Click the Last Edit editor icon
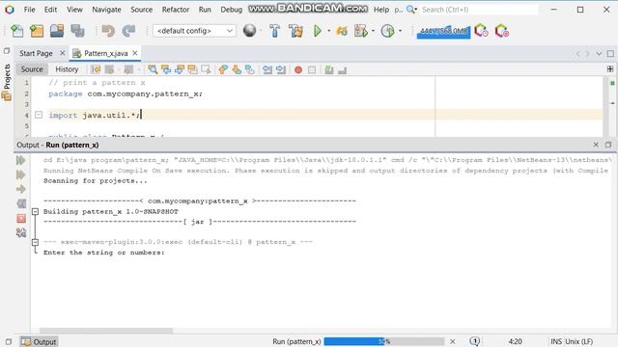 pyautogui.click(x=96, y=69)
